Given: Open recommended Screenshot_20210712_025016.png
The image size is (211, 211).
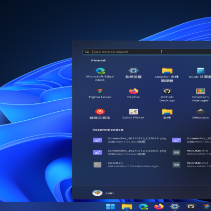Looking at the screenshot, I should point(130,140).
